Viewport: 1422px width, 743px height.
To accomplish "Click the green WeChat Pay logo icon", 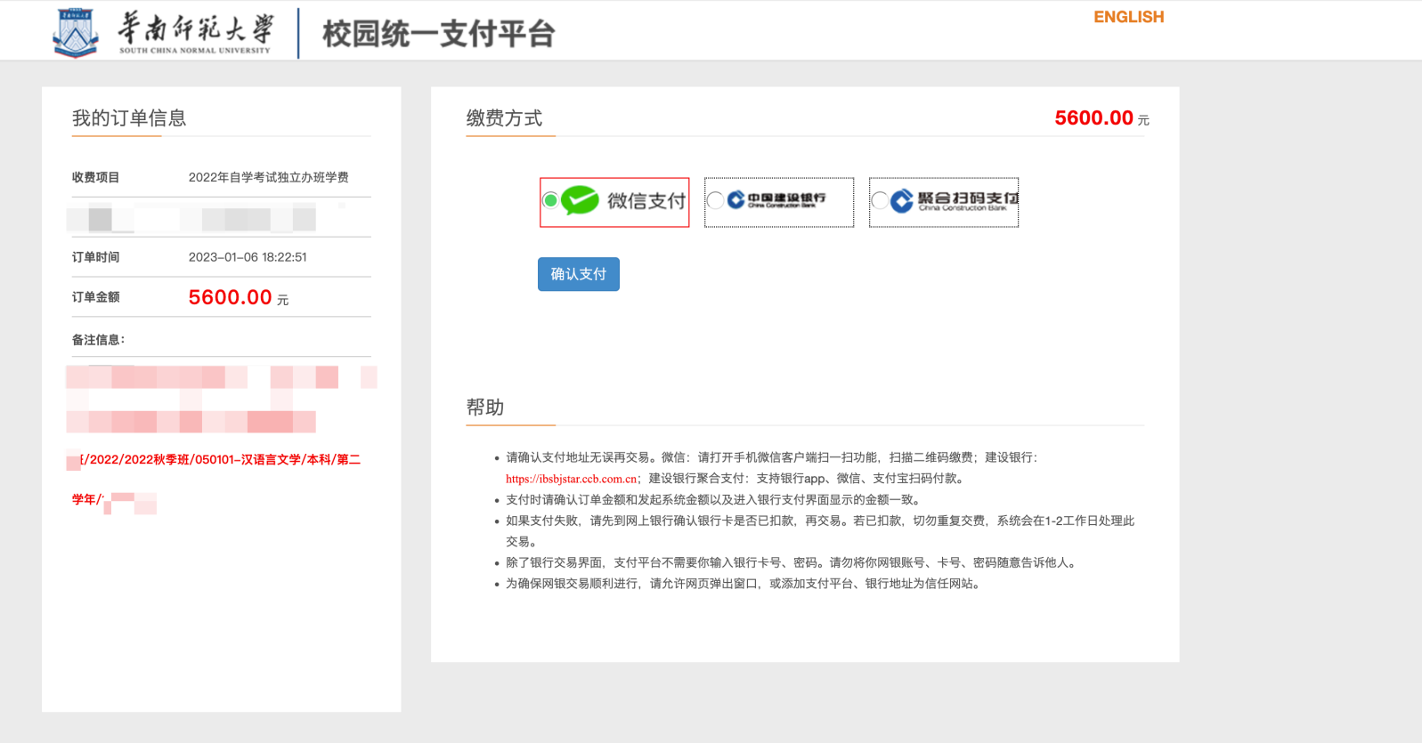I will pos(580,201).
